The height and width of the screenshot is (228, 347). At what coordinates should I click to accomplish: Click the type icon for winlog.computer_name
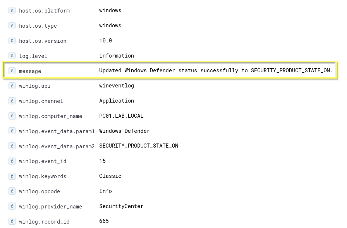click(x=12, y=116)
